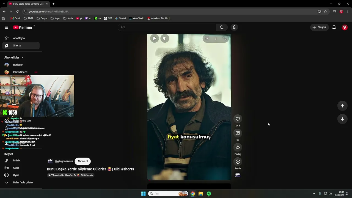Image resolution: width=352 pixels, height=198 pixels.
Task: Go to YouTube Premium home logo
Action: (23, 27)
